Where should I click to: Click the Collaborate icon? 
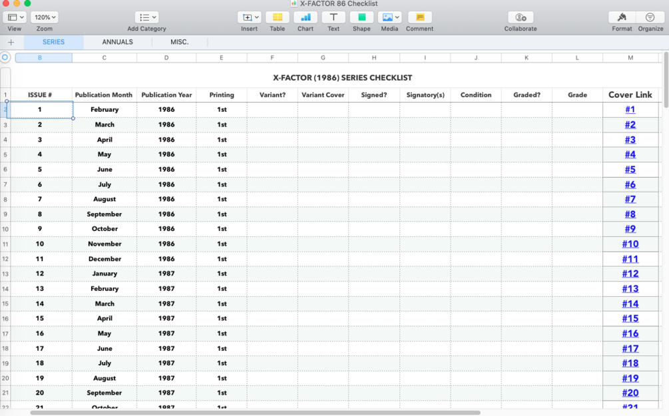pyautogui.click(x=521, y=17)
